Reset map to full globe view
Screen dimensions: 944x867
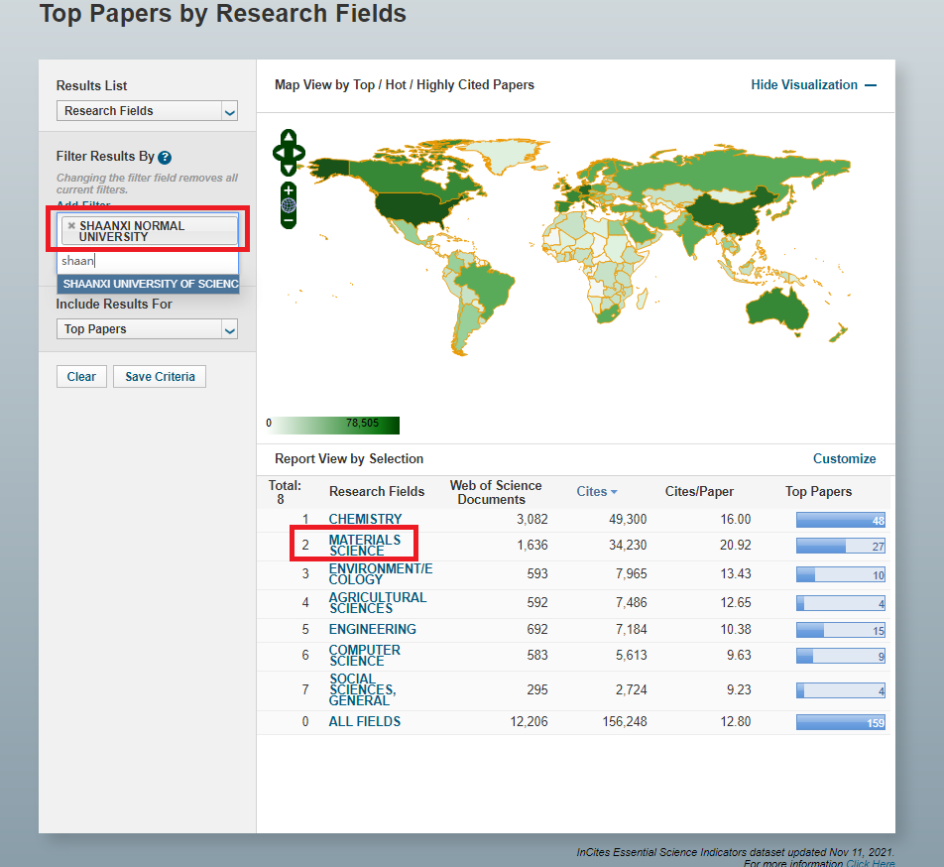point(289,205)
